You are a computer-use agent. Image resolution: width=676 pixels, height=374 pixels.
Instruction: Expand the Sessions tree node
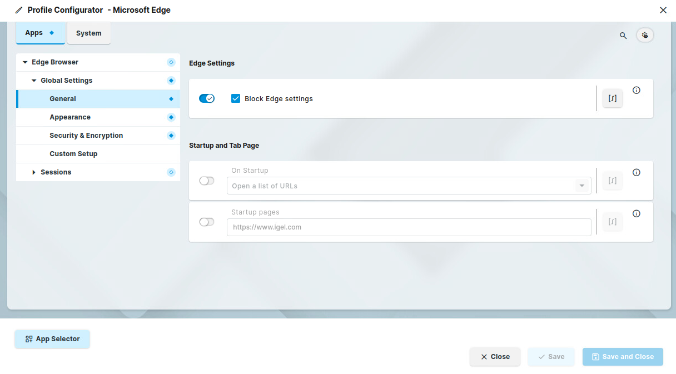[34, 172]
